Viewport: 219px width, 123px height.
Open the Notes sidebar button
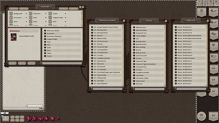click(213, 12)
